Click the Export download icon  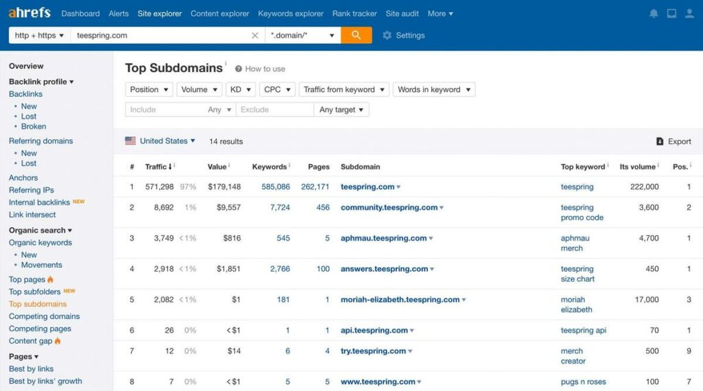click(660, 141)
